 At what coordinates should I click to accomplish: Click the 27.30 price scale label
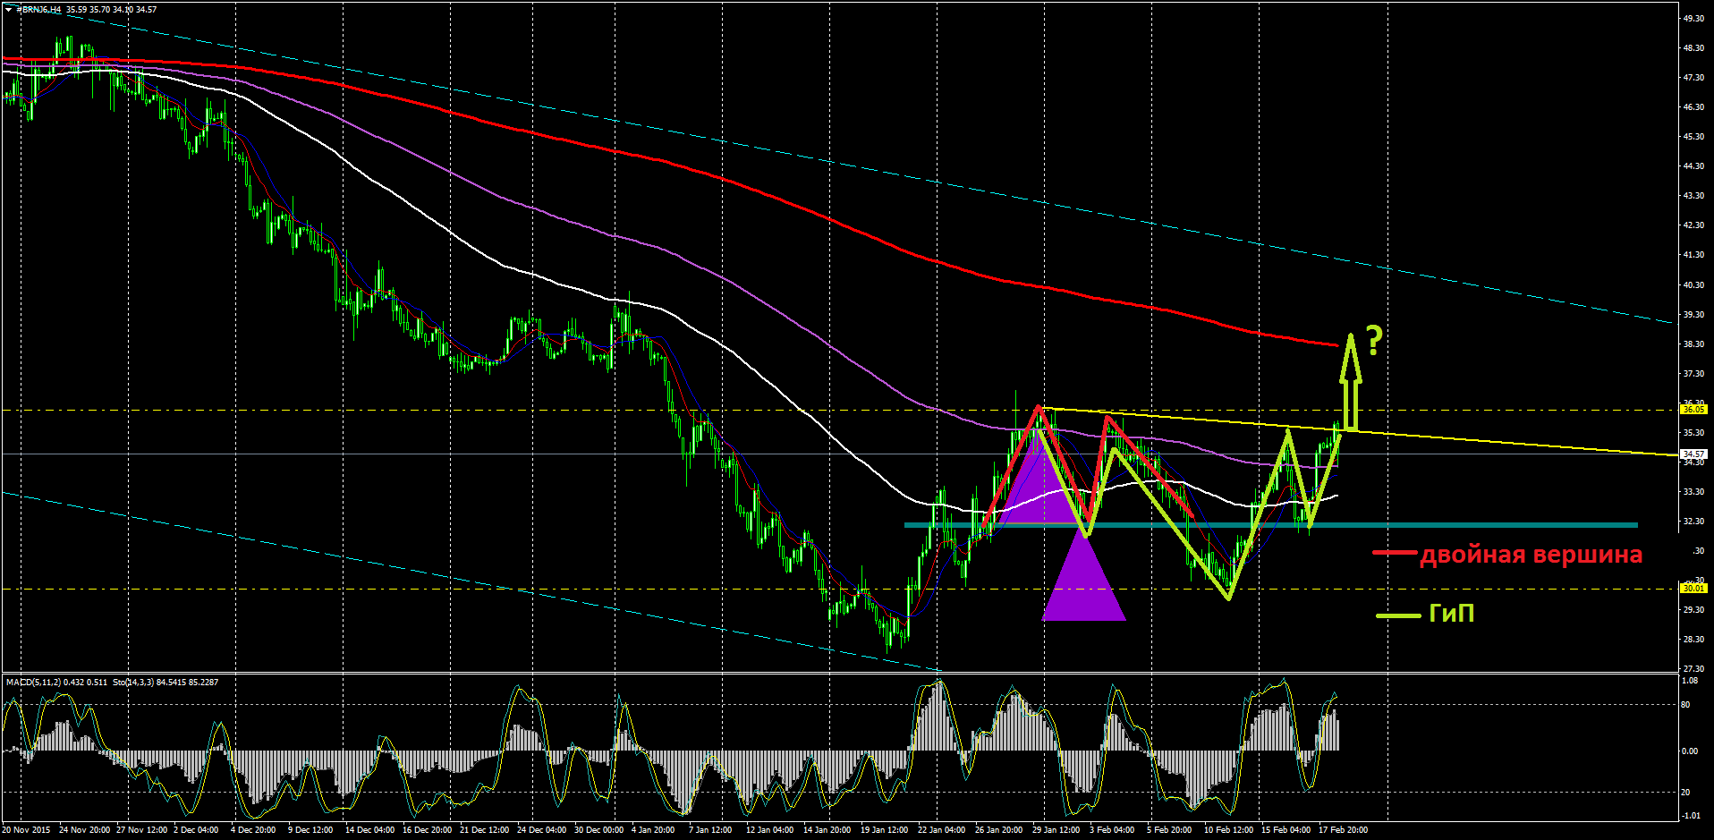1693,668
